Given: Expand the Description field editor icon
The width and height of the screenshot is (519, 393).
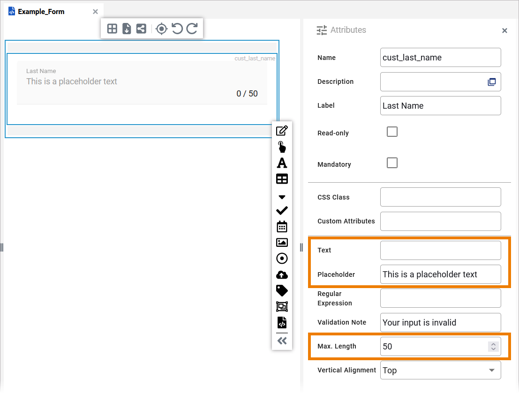Looking at the screenshot, I should click(x=491, y=82).
